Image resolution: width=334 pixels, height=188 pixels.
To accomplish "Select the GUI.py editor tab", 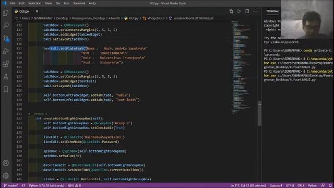I will coord(24,11).
